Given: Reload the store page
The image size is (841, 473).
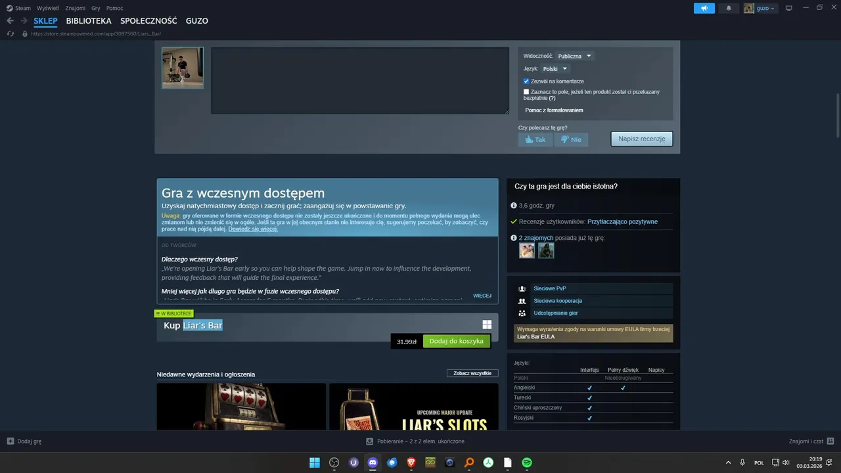Looking at the screenshot, I should pos(10,34).
